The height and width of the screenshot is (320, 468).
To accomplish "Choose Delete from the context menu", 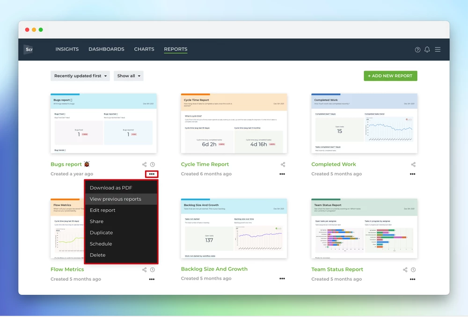I will [121, 255].
